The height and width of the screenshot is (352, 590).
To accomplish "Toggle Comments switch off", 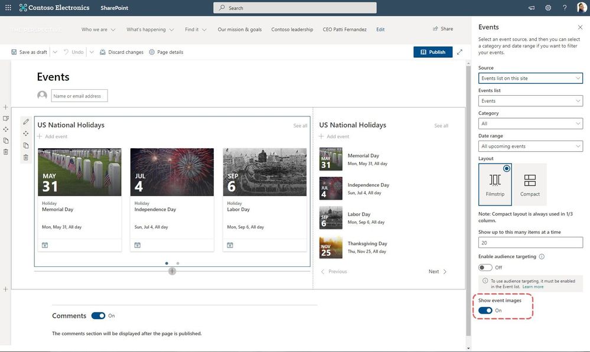I will (x=98, y=316).
